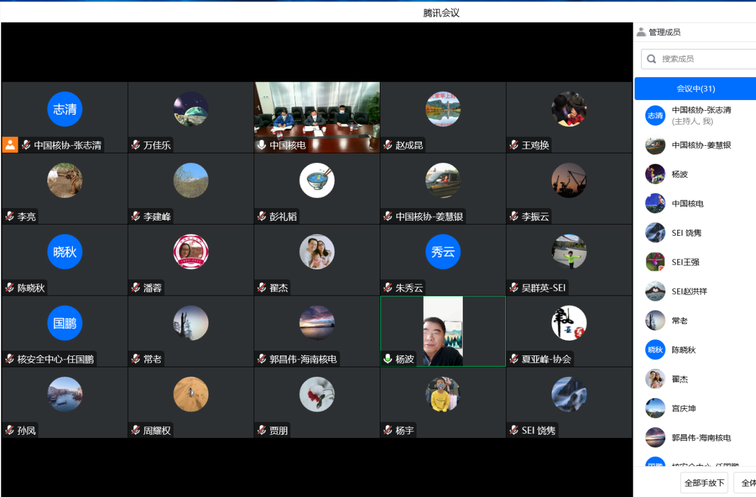Click the muted mic icon beside 贾朋
The image size is (756, 497).
(261, 431)
